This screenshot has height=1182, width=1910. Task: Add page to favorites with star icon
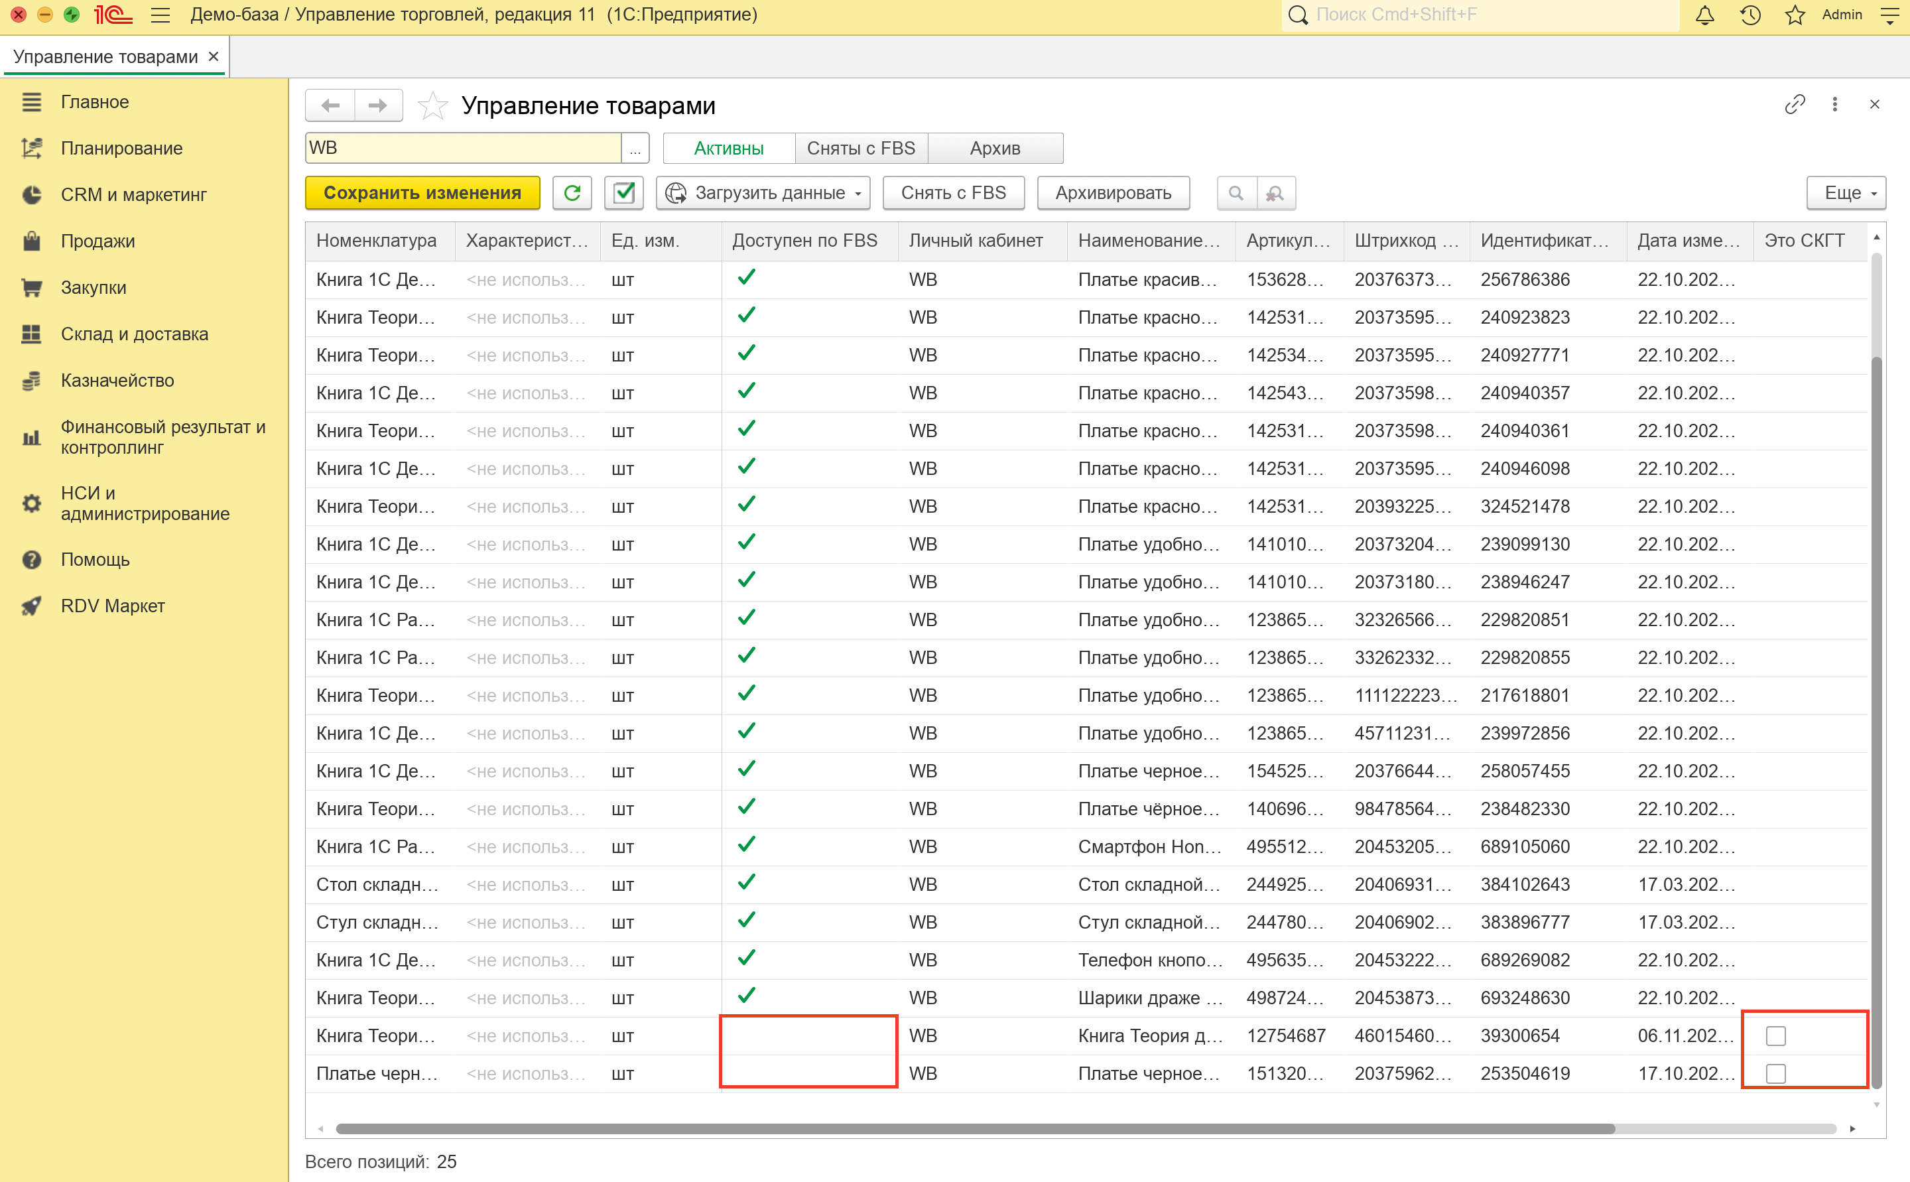pos(432,105)
